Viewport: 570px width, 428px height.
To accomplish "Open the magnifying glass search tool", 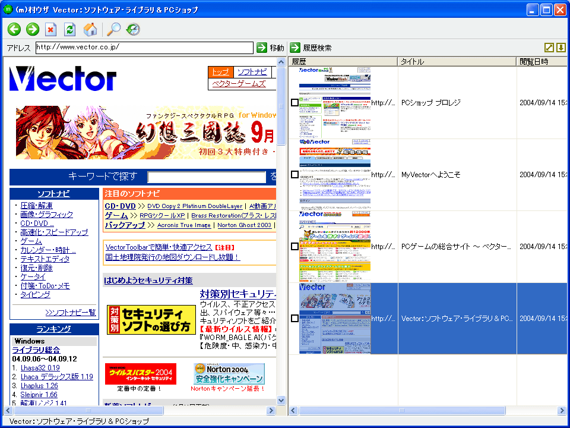I will click(x=114, y=30).
